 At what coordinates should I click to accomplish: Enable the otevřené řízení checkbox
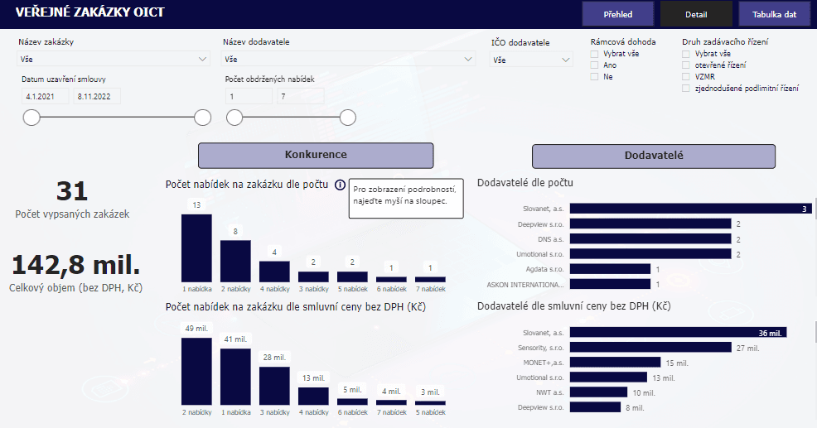[685, 65]
